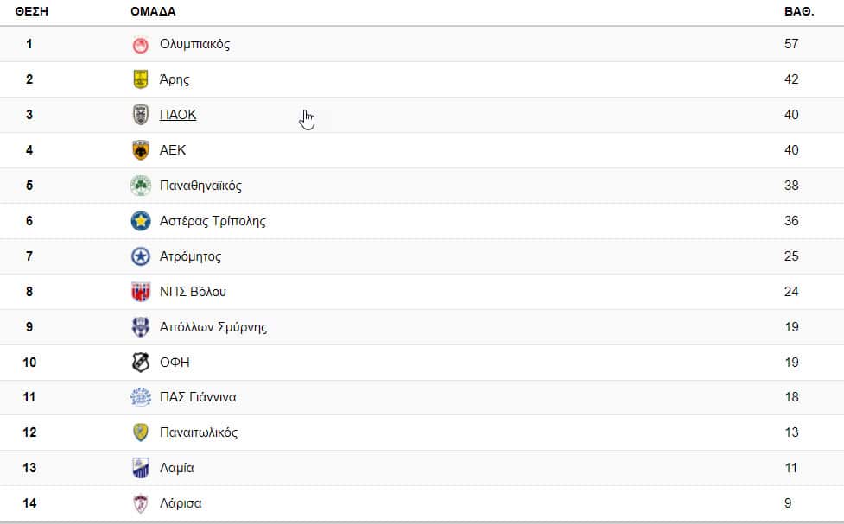
Task: Click the ΠΑΣ Γιάννινα team emblem
Action: [140, 397]
